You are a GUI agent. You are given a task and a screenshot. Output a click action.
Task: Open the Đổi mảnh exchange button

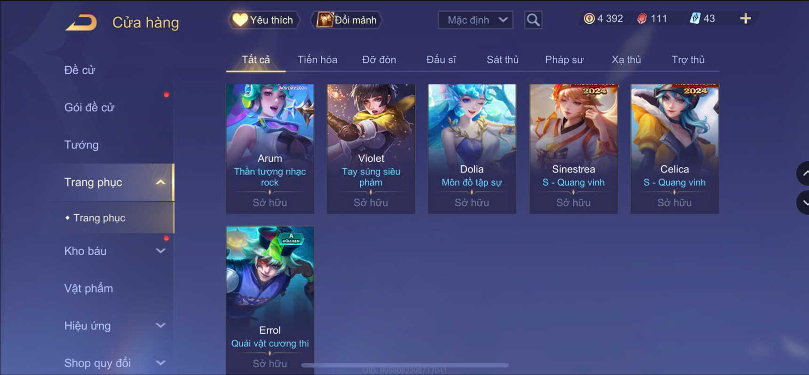(347, 20)
